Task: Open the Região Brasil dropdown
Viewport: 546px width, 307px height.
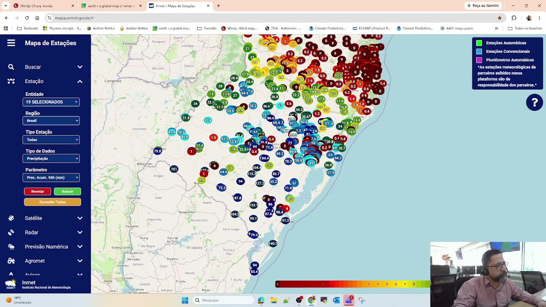Action: click(x=51, y=121)
